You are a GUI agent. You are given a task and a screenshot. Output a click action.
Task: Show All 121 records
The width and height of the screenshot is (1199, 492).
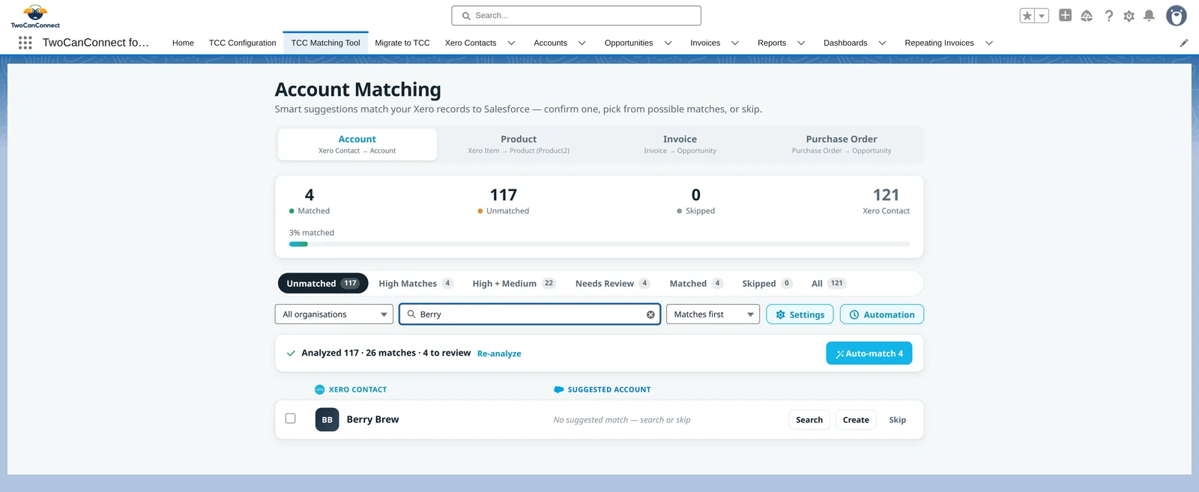pyautogui.click(x=828, y=283)
